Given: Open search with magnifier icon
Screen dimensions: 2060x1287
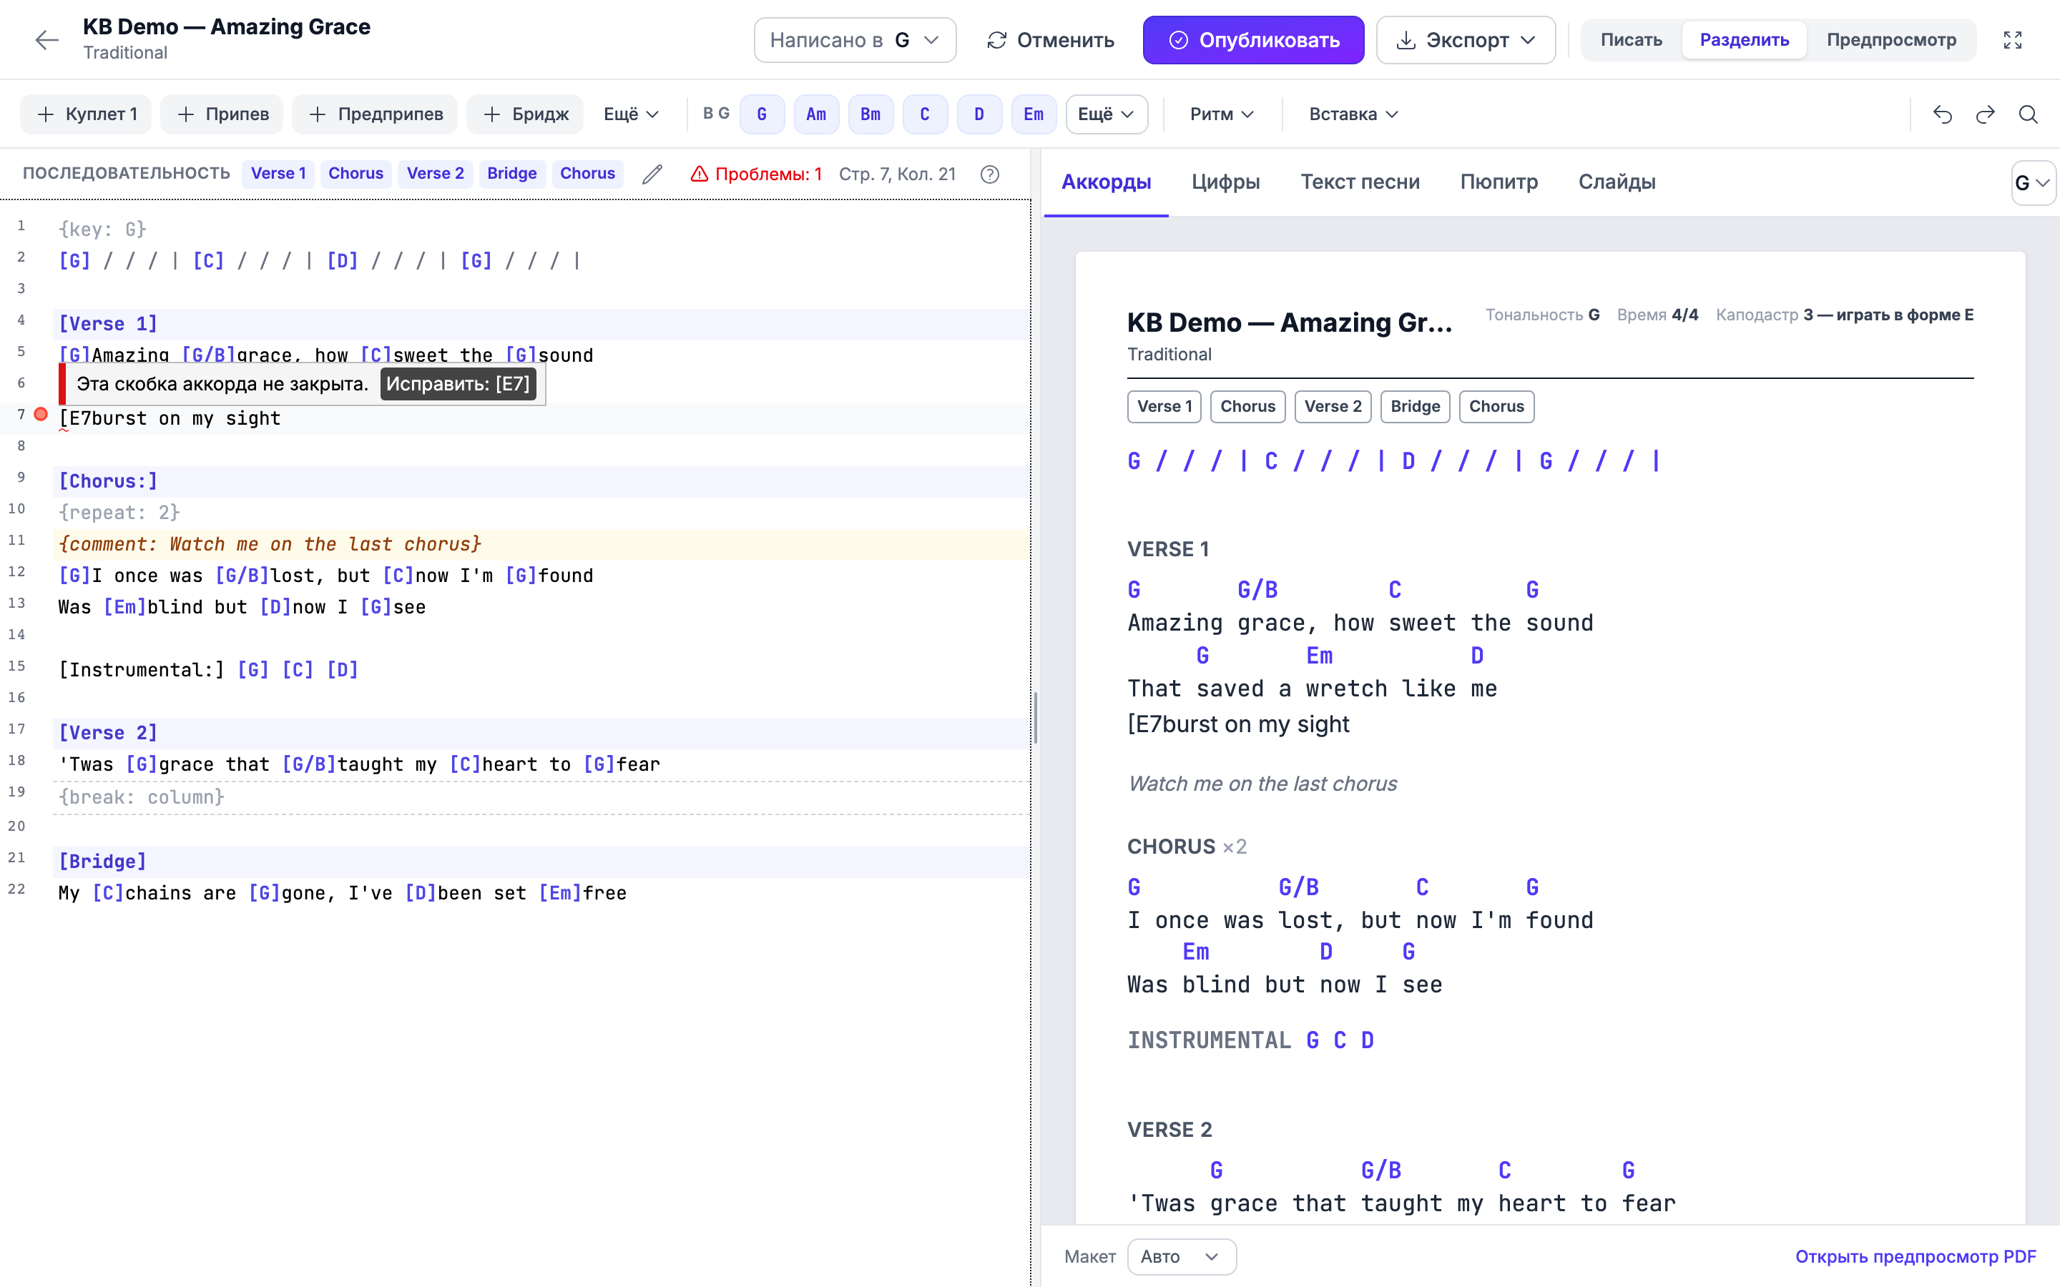Looking at the screenshot, I should coord(2029,114).
